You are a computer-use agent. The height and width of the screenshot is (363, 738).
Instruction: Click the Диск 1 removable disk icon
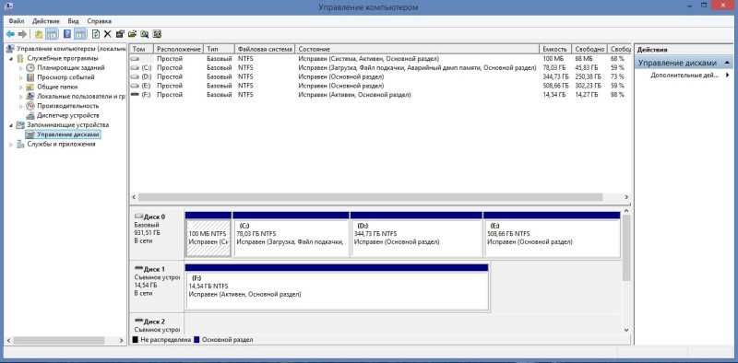[138, 269]
